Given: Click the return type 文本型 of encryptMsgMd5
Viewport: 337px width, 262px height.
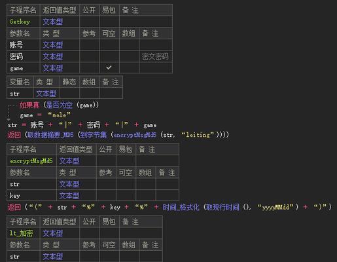Looking at the screenshot, I should tap(69, 161).
